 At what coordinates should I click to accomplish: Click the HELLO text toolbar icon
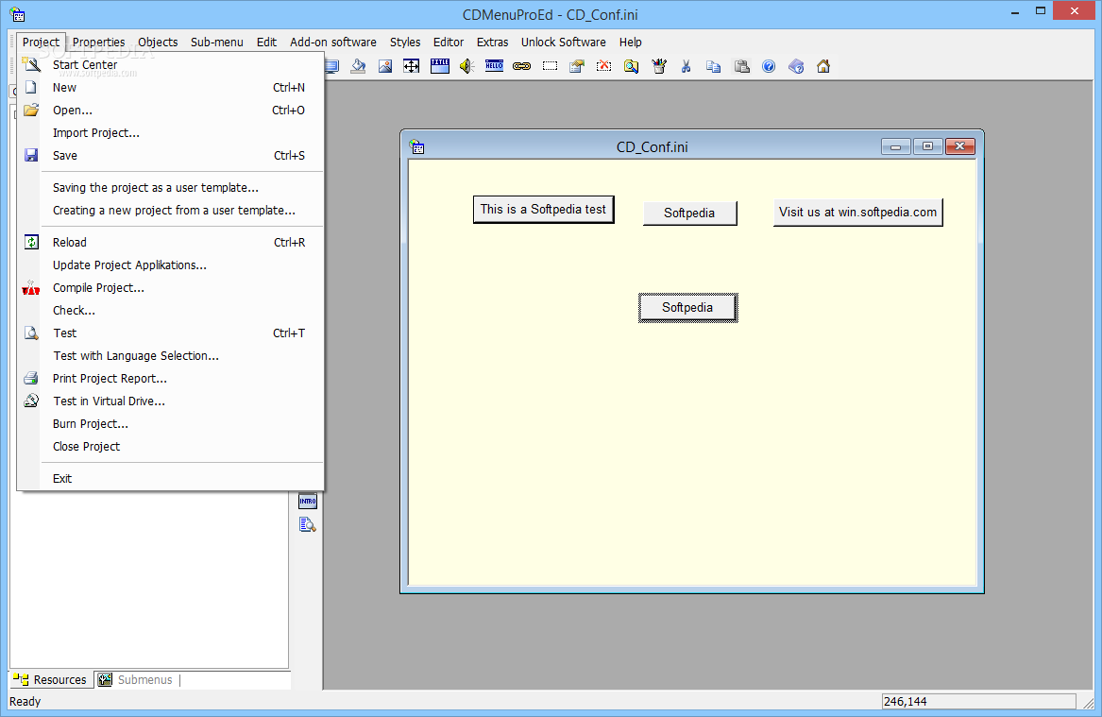click(x=494, y=66)
